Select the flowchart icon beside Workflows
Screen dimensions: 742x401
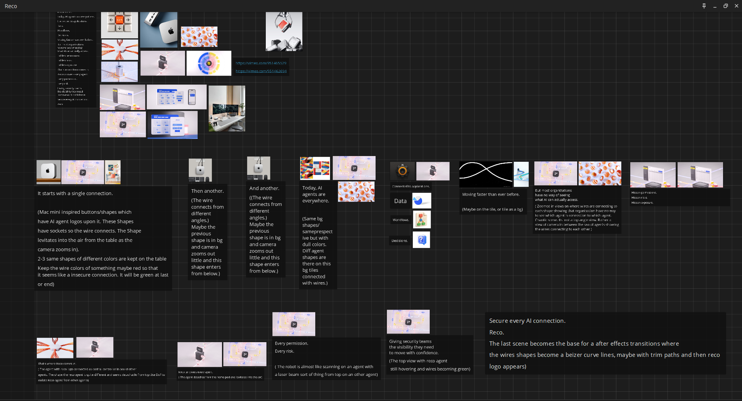coord(422,219)
